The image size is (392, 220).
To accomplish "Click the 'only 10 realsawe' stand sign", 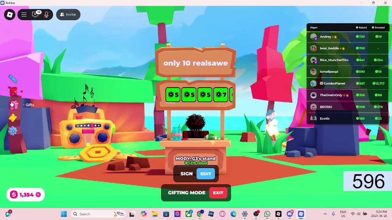I will coord(196,63).
